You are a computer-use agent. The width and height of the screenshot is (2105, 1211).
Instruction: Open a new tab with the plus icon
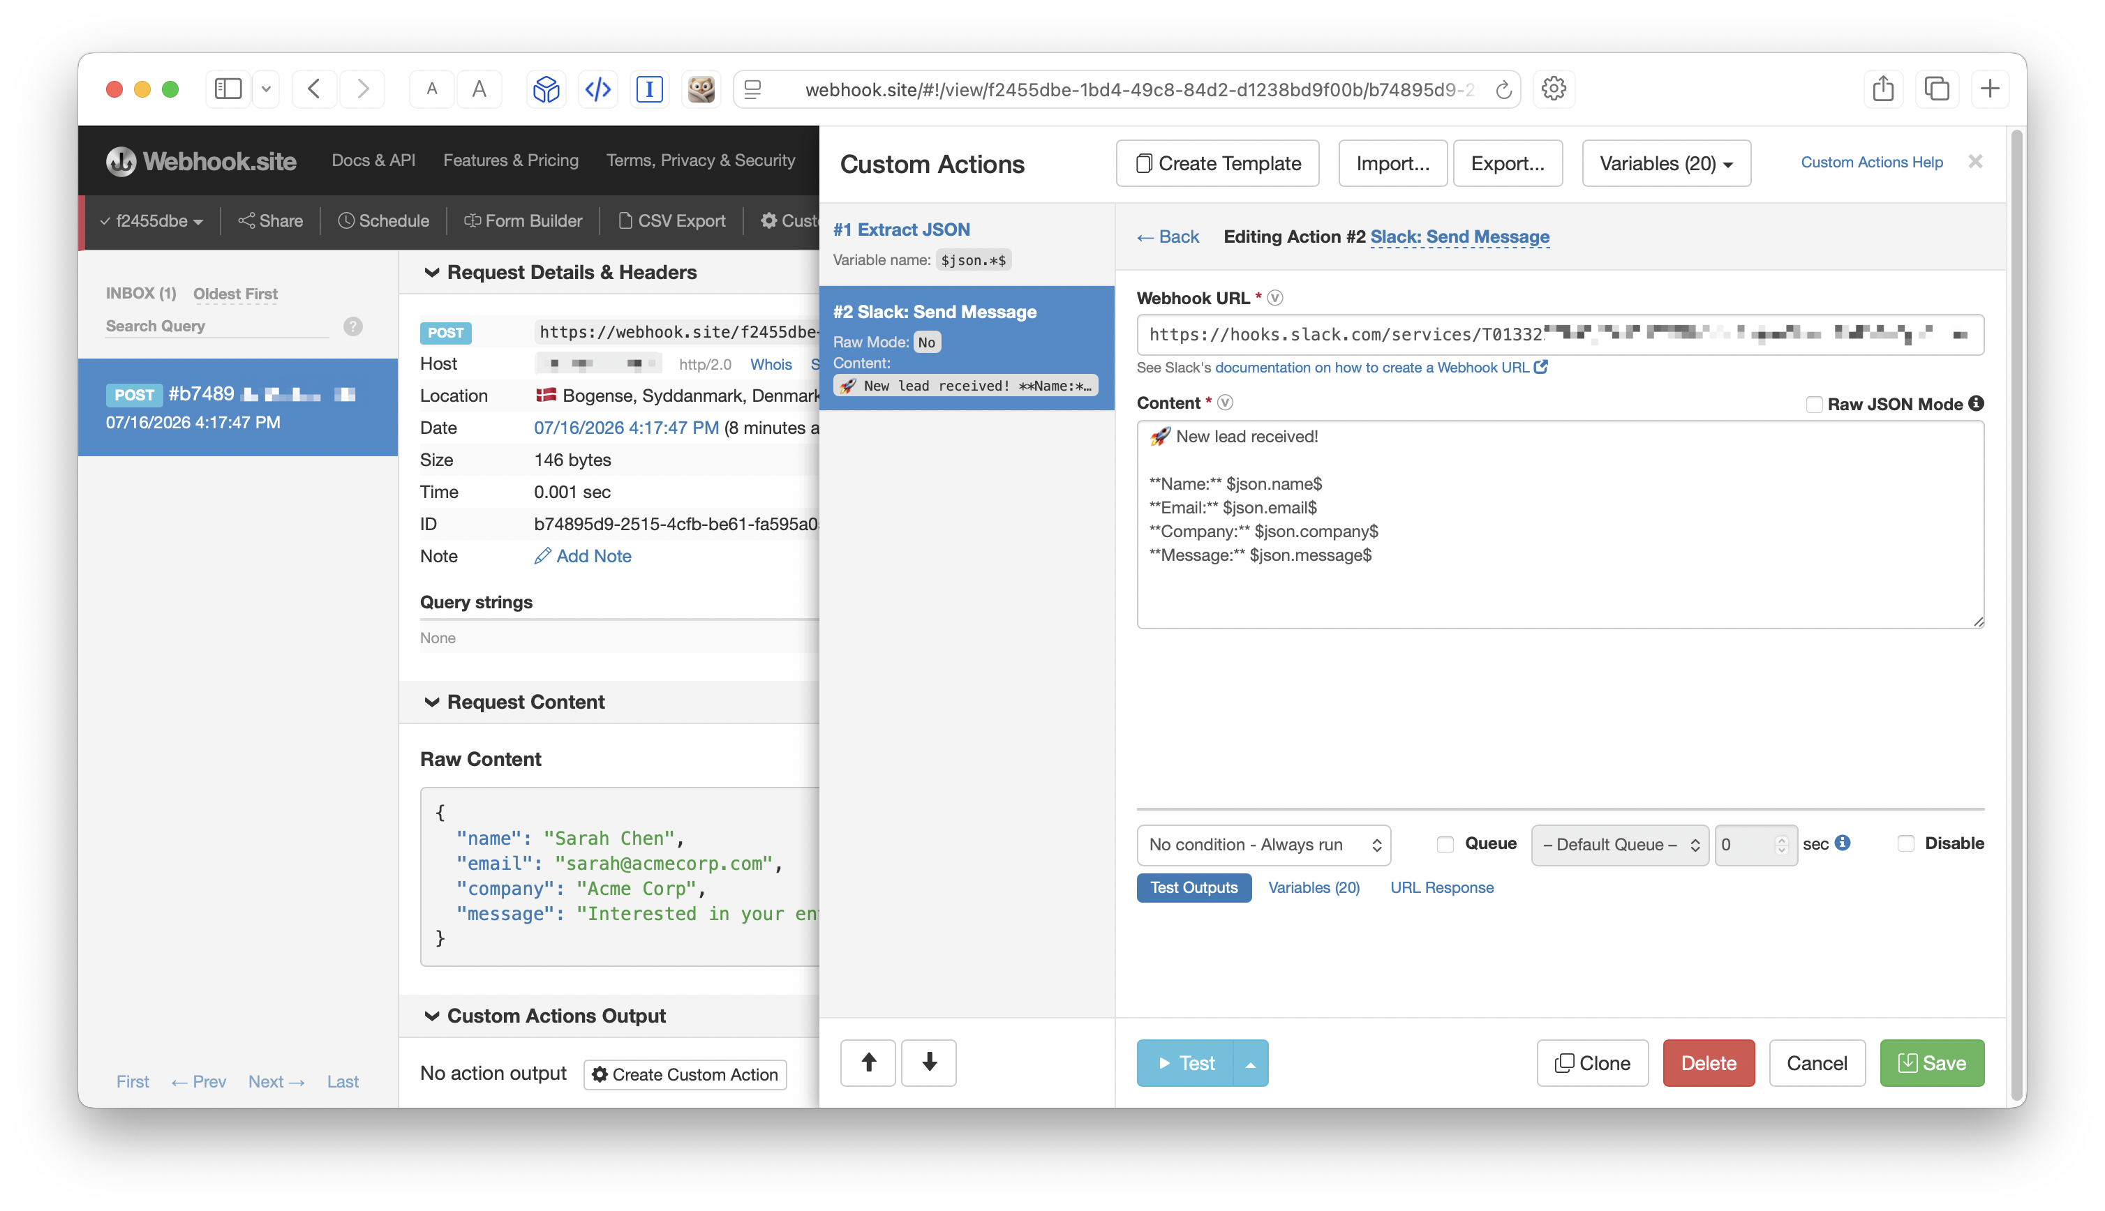click(x=1989, y=89)
